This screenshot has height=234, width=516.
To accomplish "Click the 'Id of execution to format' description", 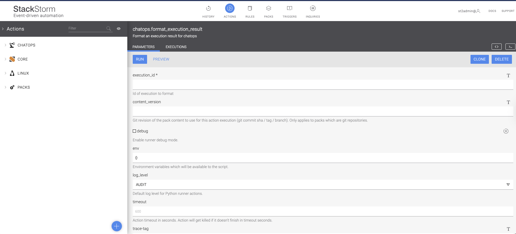I will click(x=153, y=93).
